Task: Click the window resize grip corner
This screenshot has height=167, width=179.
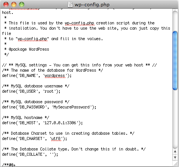Action: 176,164
